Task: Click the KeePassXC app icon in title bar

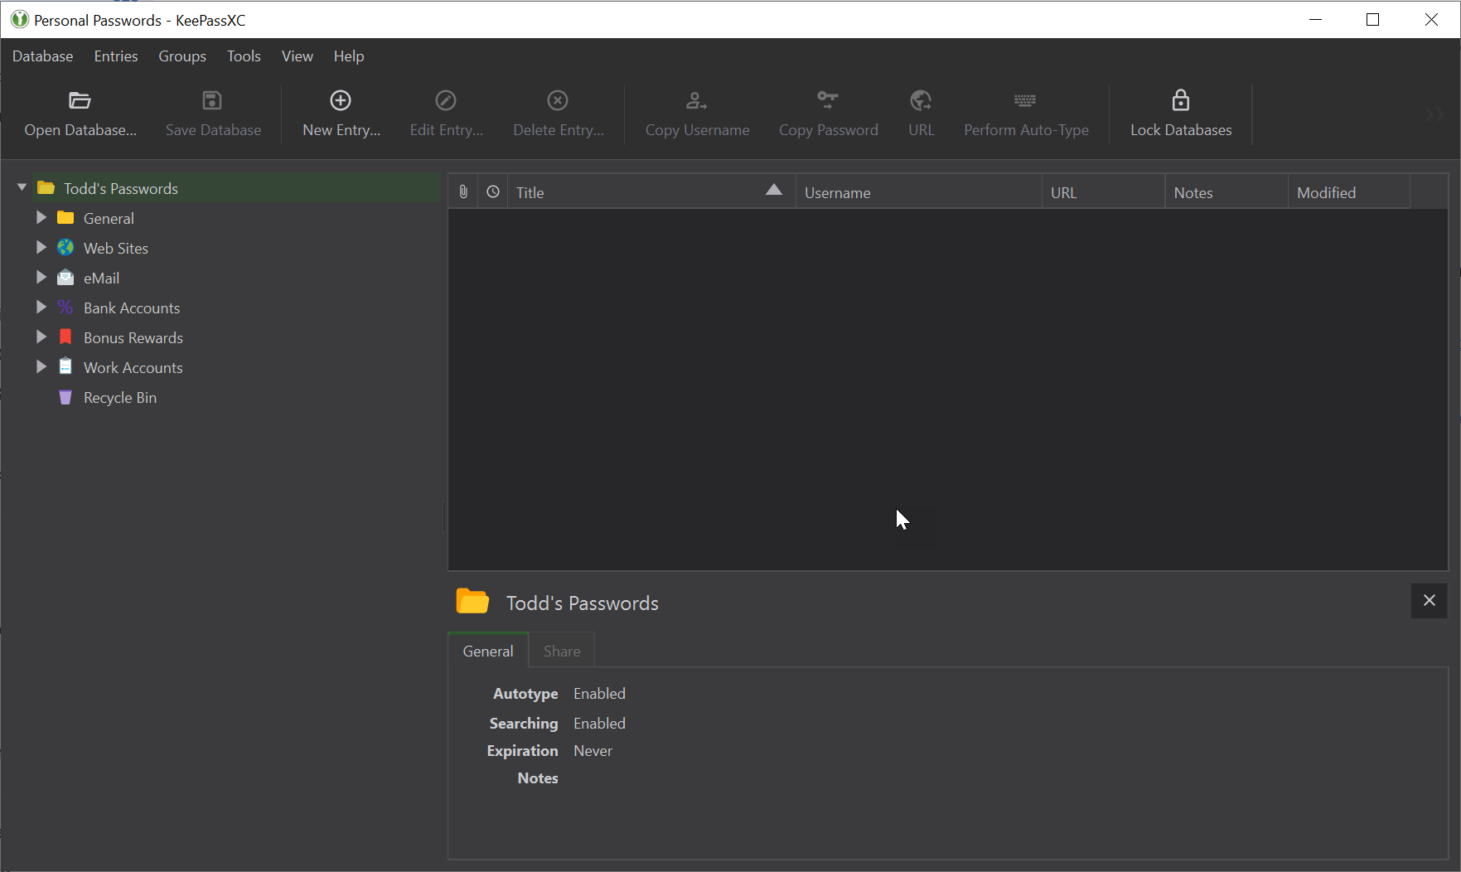Action: [x=20, y=19]
